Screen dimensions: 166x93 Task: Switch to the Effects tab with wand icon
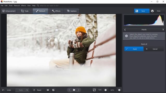tap(56, 11)
